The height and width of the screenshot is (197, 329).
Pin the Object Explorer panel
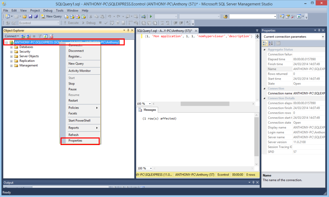128,30
